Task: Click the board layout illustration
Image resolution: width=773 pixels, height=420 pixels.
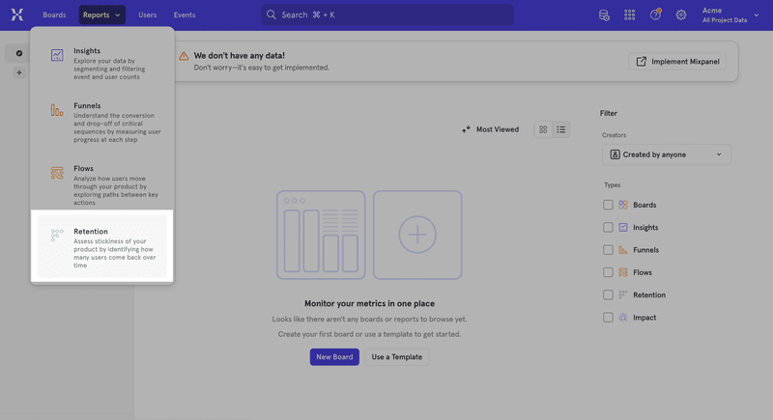Action: 321,235
